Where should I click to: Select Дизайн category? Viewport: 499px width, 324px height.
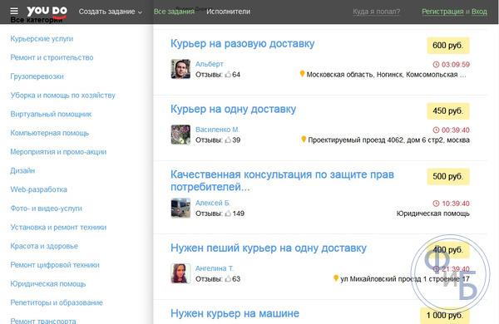click(22, 171)
